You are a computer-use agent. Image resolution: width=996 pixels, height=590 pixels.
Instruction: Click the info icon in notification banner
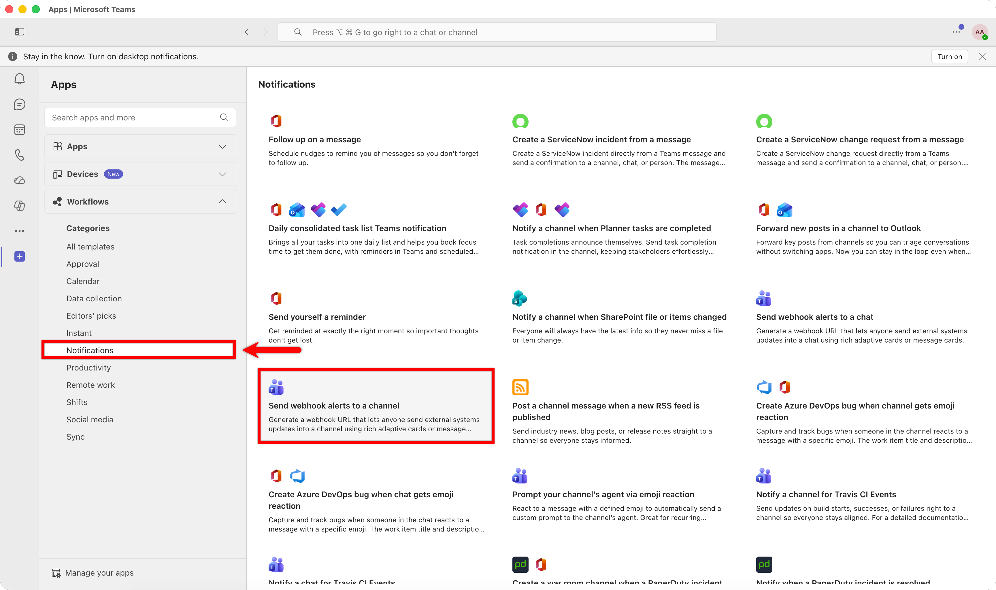(13, 56)
